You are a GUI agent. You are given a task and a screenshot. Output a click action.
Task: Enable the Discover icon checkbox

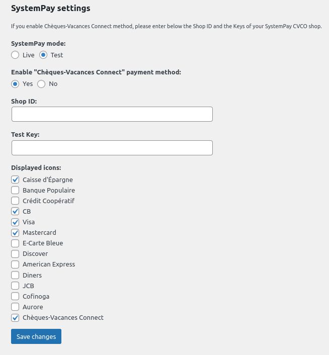(x=15, y=254)
